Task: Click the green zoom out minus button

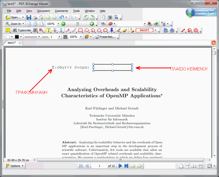Action: tap(63, 24)
